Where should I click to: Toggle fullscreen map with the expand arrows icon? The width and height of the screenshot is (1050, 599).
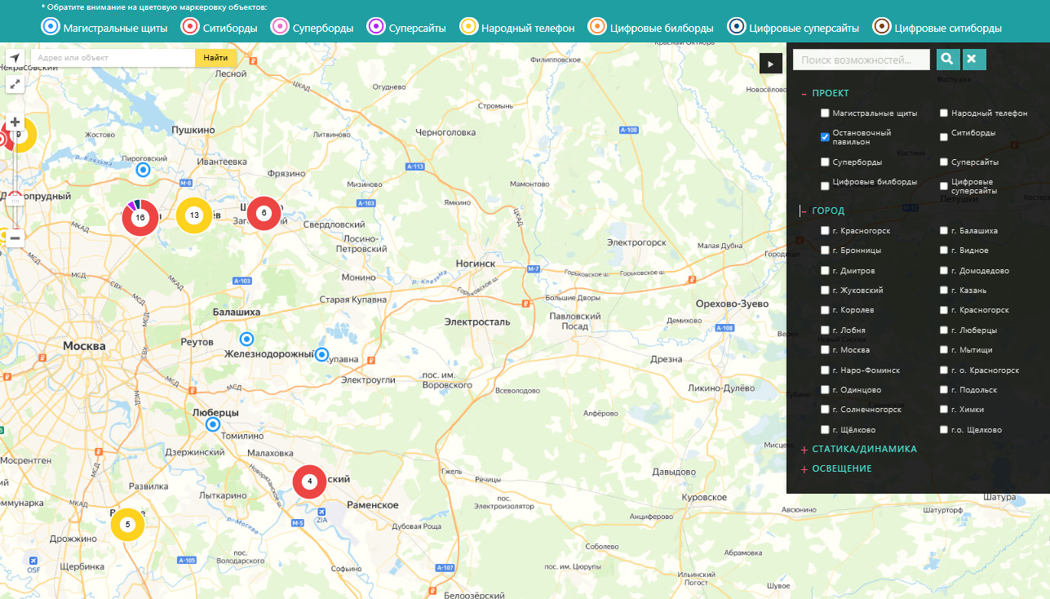tap(16, 84)
